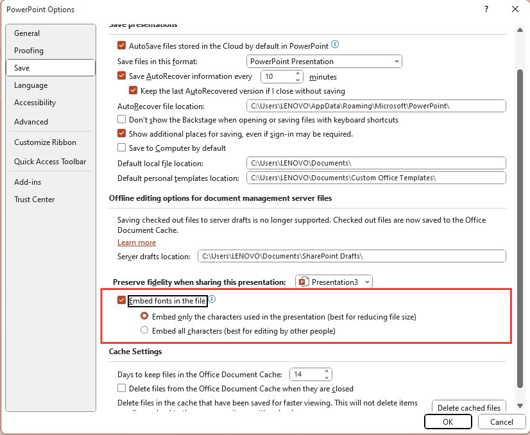The image size is (530, 435).
Task: Click the scrollbar down arrow
Action: tap(520, 405)
